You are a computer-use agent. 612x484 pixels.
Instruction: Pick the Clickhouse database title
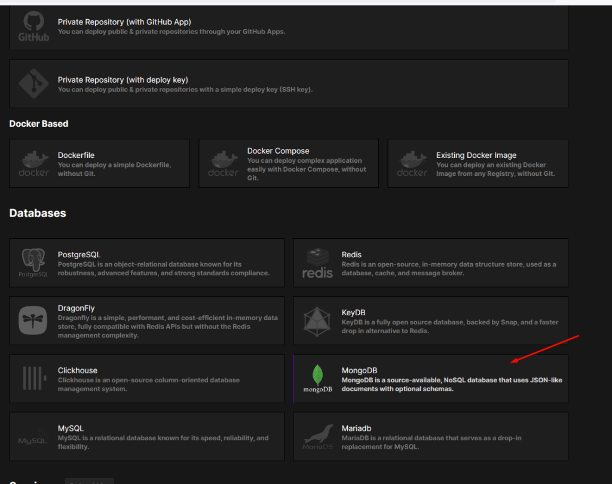(78, 370)
